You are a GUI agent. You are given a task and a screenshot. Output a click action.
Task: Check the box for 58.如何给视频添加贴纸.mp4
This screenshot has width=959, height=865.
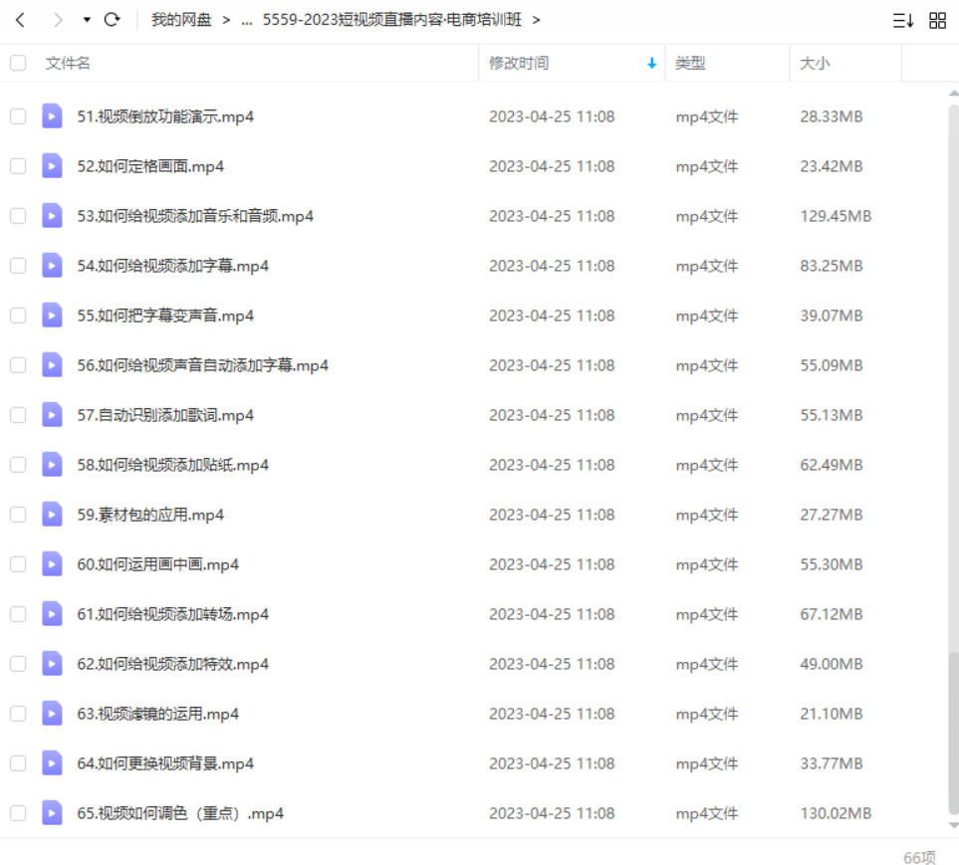coord(18,465)
